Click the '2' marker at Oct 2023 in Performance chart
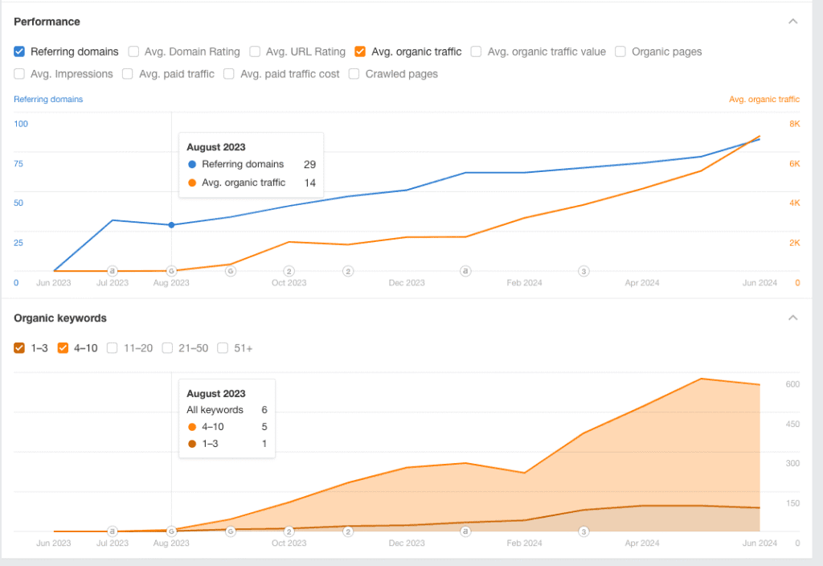The width and height of the screenshot is (823, 566). pos(289,271)
